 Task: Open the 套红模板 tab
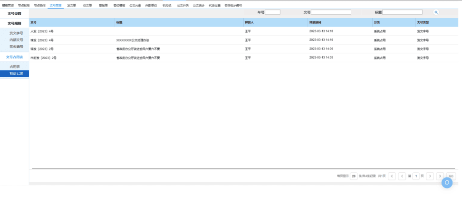click(x=119, y=5)
